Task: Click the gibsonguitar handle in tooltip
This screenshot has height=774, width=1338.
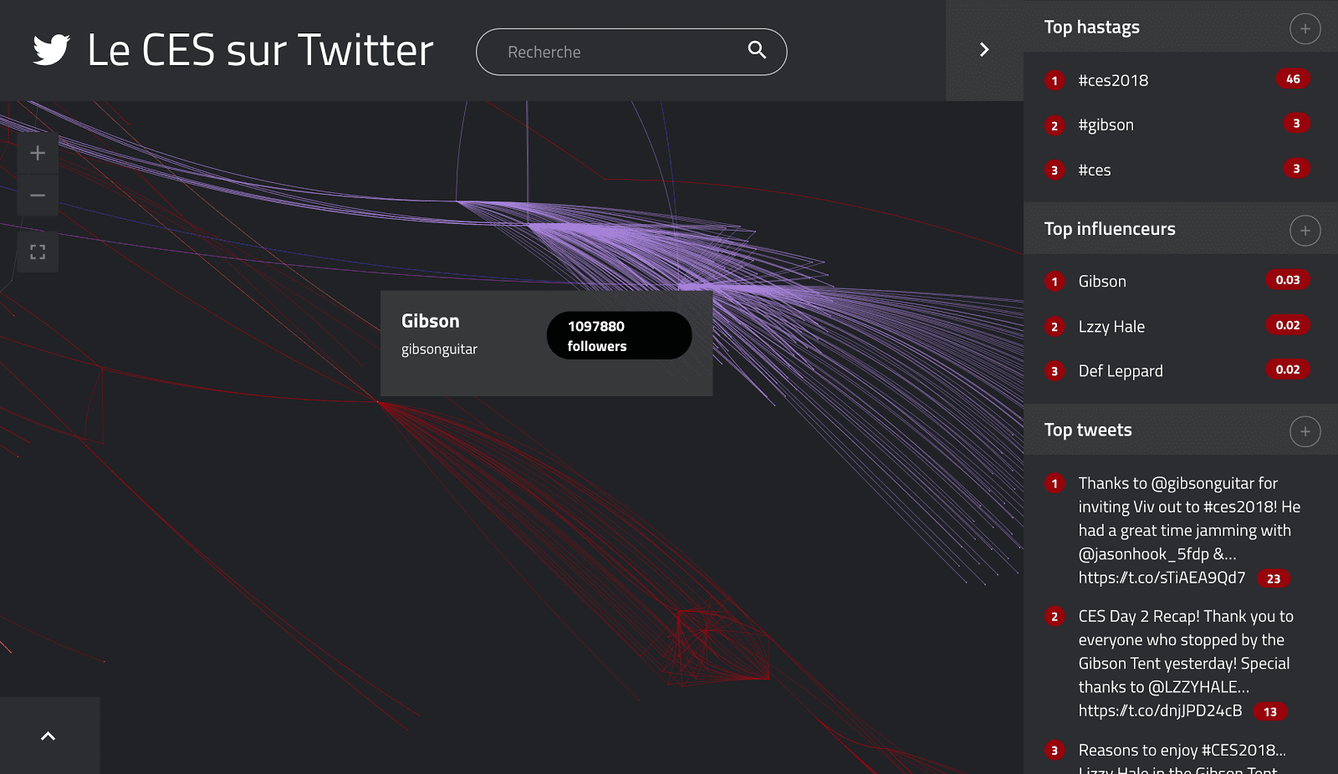Action: point(439,349)
